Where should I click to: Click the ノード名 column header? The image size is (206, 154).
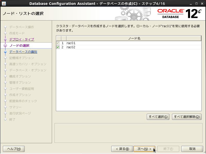tap(134, 38)
